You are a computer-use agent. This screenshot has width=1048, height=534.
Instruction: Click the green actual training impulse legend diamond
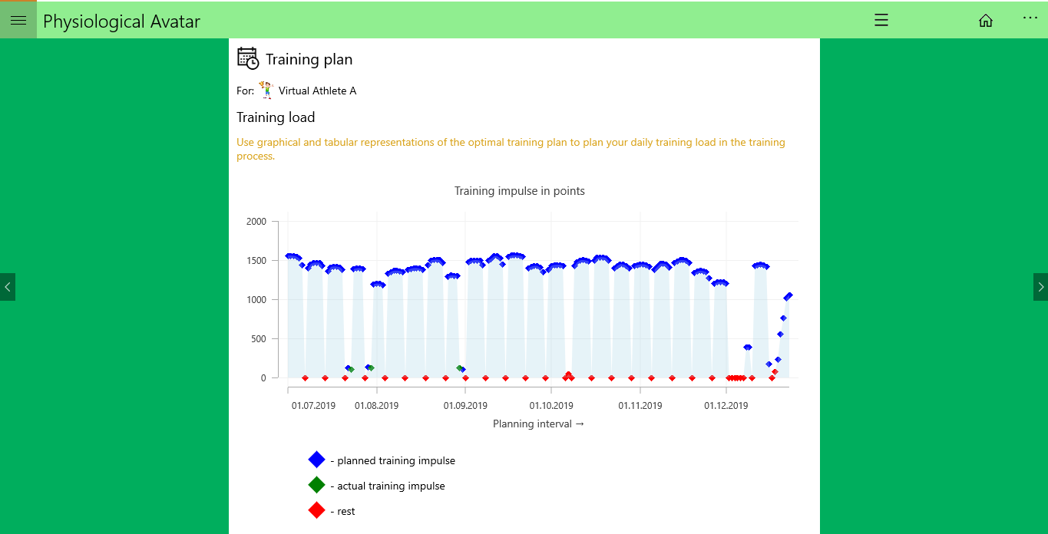[316, 485]
